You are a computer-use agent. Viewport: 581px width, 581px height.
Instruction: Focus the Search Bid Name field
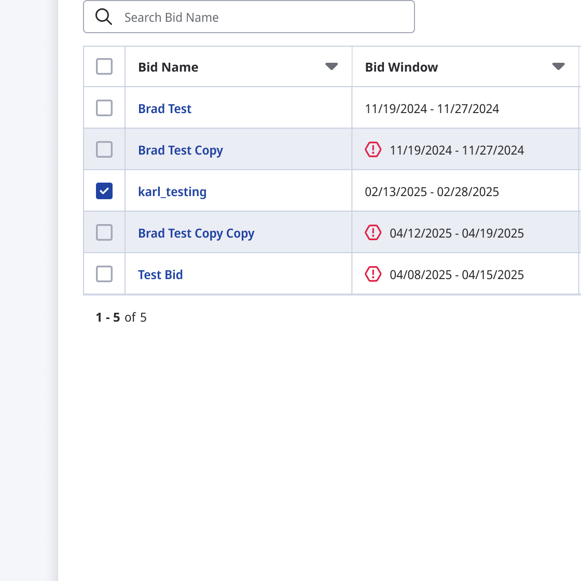[249, 17]
